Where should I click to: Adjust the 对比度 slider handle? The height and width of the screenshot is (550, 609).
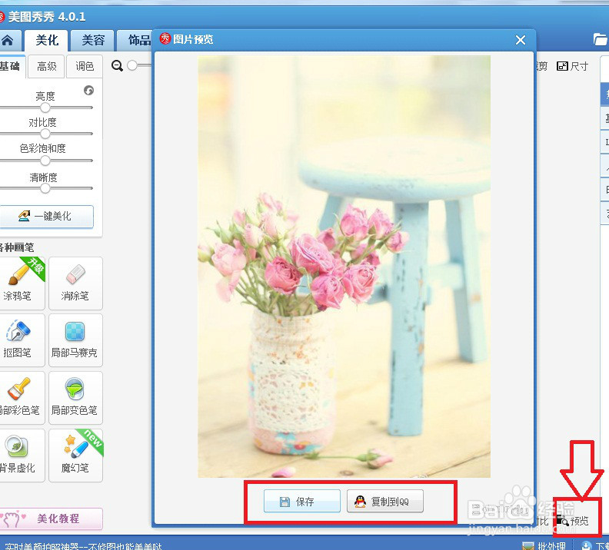pos(45,134)
